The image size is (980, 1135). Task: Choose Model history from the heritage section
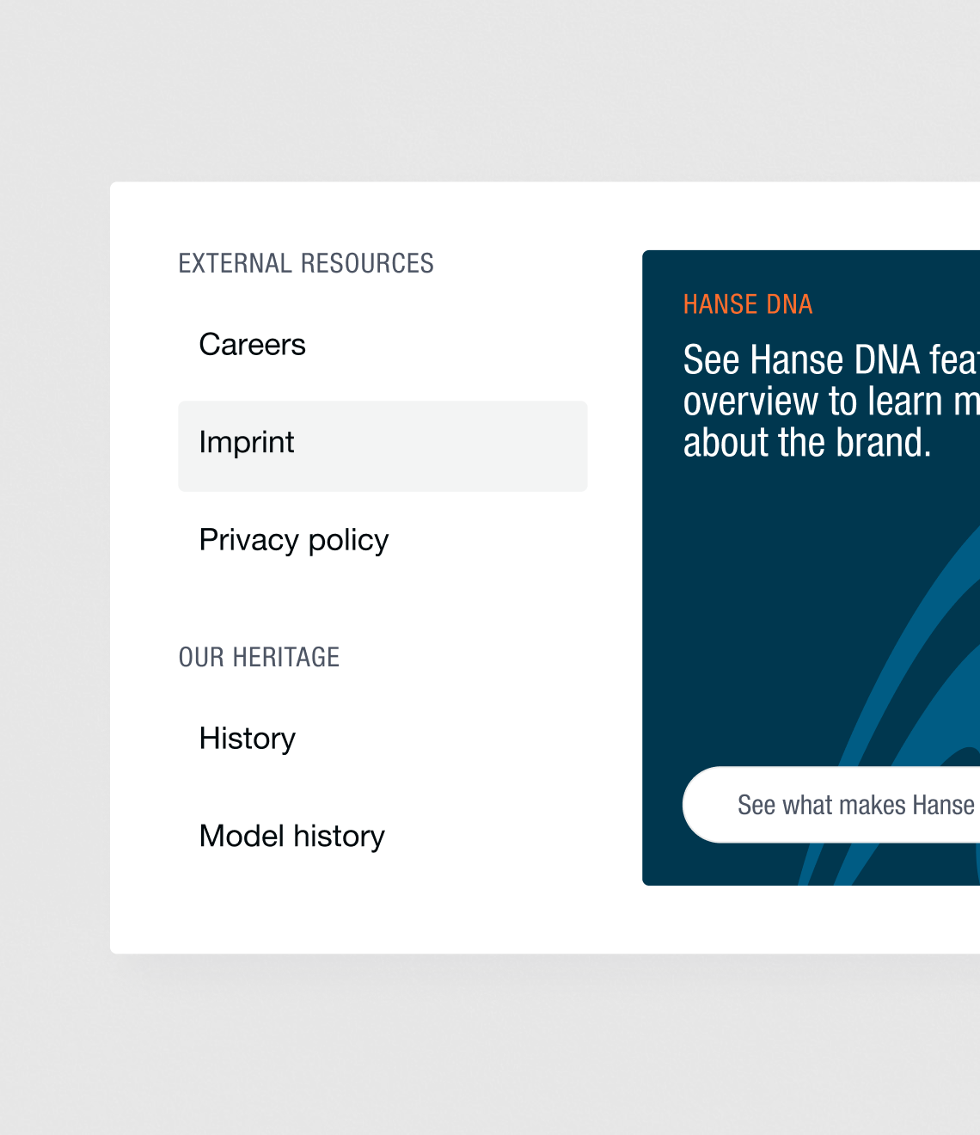pyautogui.click(x=291, y=835)
